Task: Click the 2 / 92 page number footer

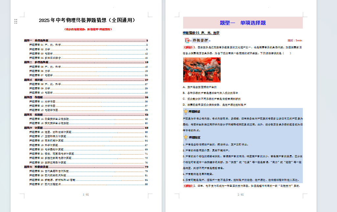Action: pyautogui.click(x=241, y=195)
